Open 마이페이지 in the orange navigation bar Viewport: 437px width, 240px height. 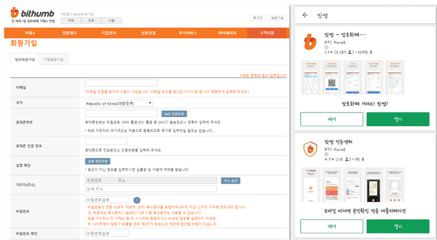pyautogui.click(x=227, y=33)
